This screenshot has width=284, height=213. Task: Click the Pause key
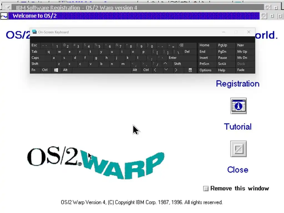[225, 58]
